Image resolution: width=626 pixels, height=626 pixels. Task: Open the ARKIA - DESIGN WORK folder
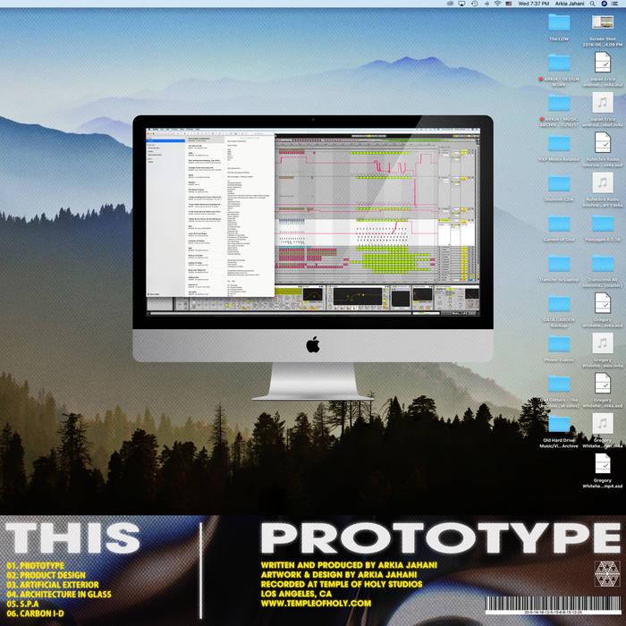(559, 63)
